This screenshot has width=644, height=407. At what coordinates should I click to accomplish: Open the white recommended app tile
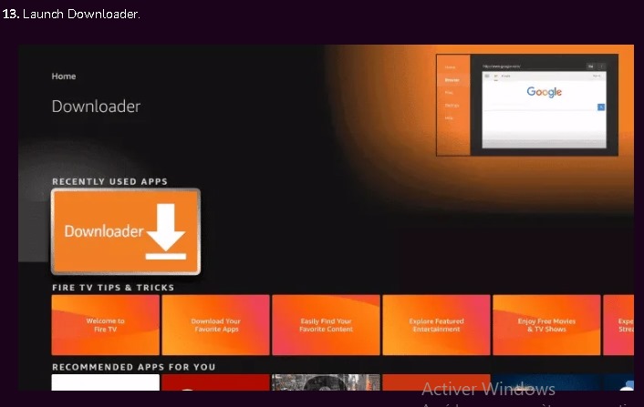click(106, 382)
